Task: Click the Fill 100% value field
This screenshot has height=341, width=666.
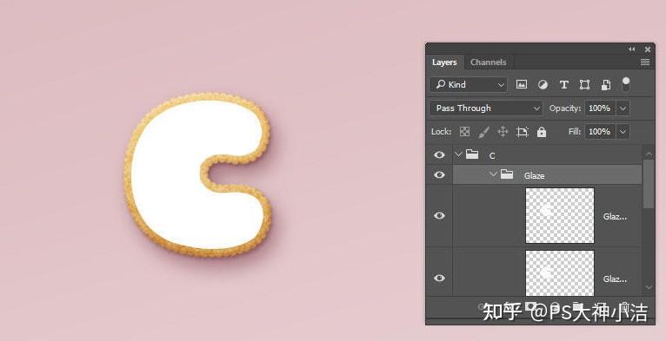Action: [600, 132]
